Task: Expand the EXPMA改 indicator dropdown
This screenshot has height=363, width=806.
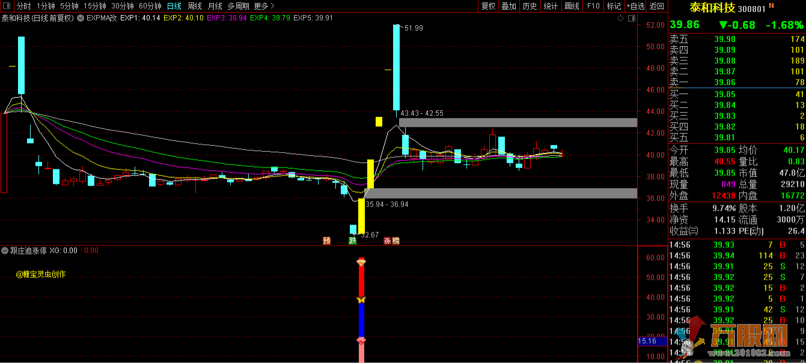Action: [81, 18]
